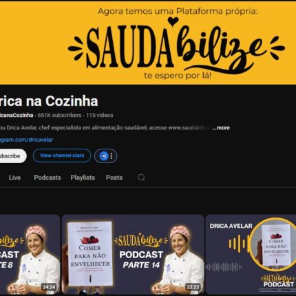
Task: Click the DricanaCozinha channel handle
Action: (x=17, y=115)
